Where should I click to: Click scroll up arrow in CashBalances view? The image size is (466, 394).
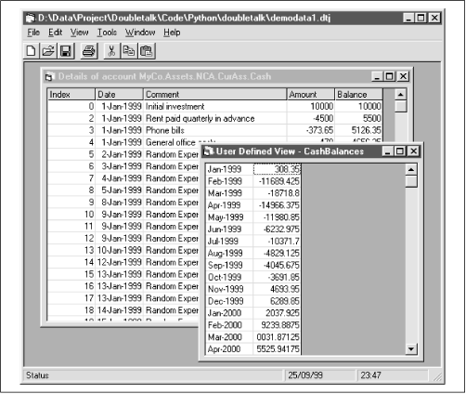point(411,169)
